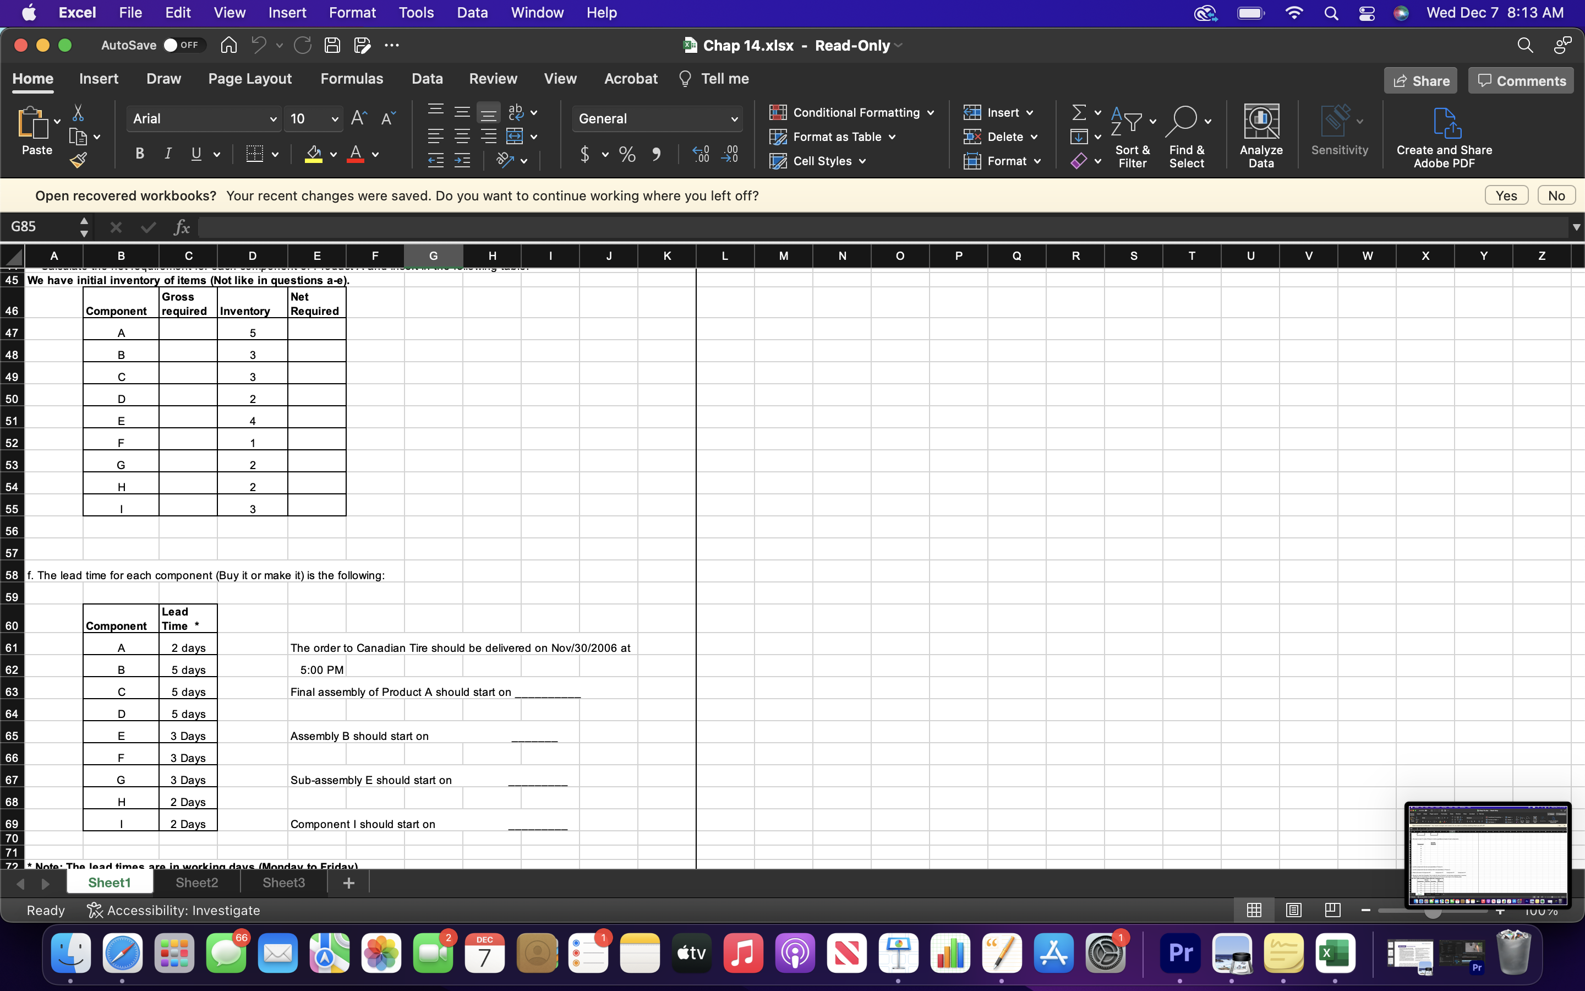Apply percent style formatting
1585x991 pixels.
click(626, 154)
